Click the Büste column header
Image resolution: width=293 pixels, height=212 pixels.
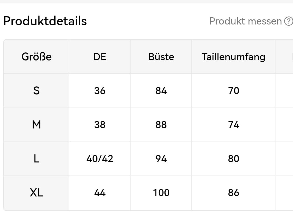click(161, 56)
